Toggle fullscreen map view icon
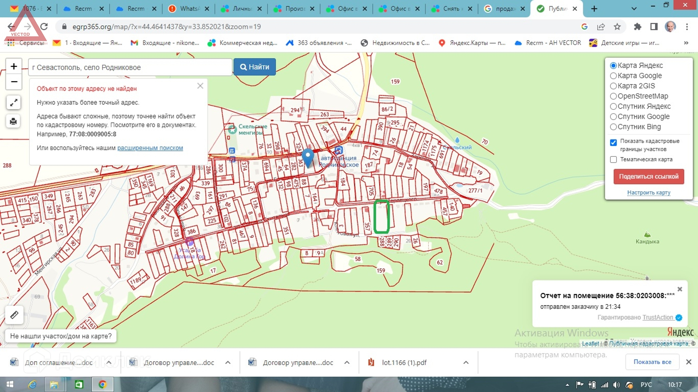 click(x=13, y=103)
